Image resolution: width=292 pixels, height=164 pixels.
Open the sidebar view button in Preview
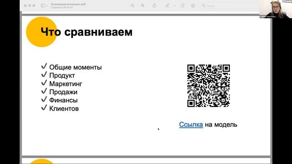(43, 5)
